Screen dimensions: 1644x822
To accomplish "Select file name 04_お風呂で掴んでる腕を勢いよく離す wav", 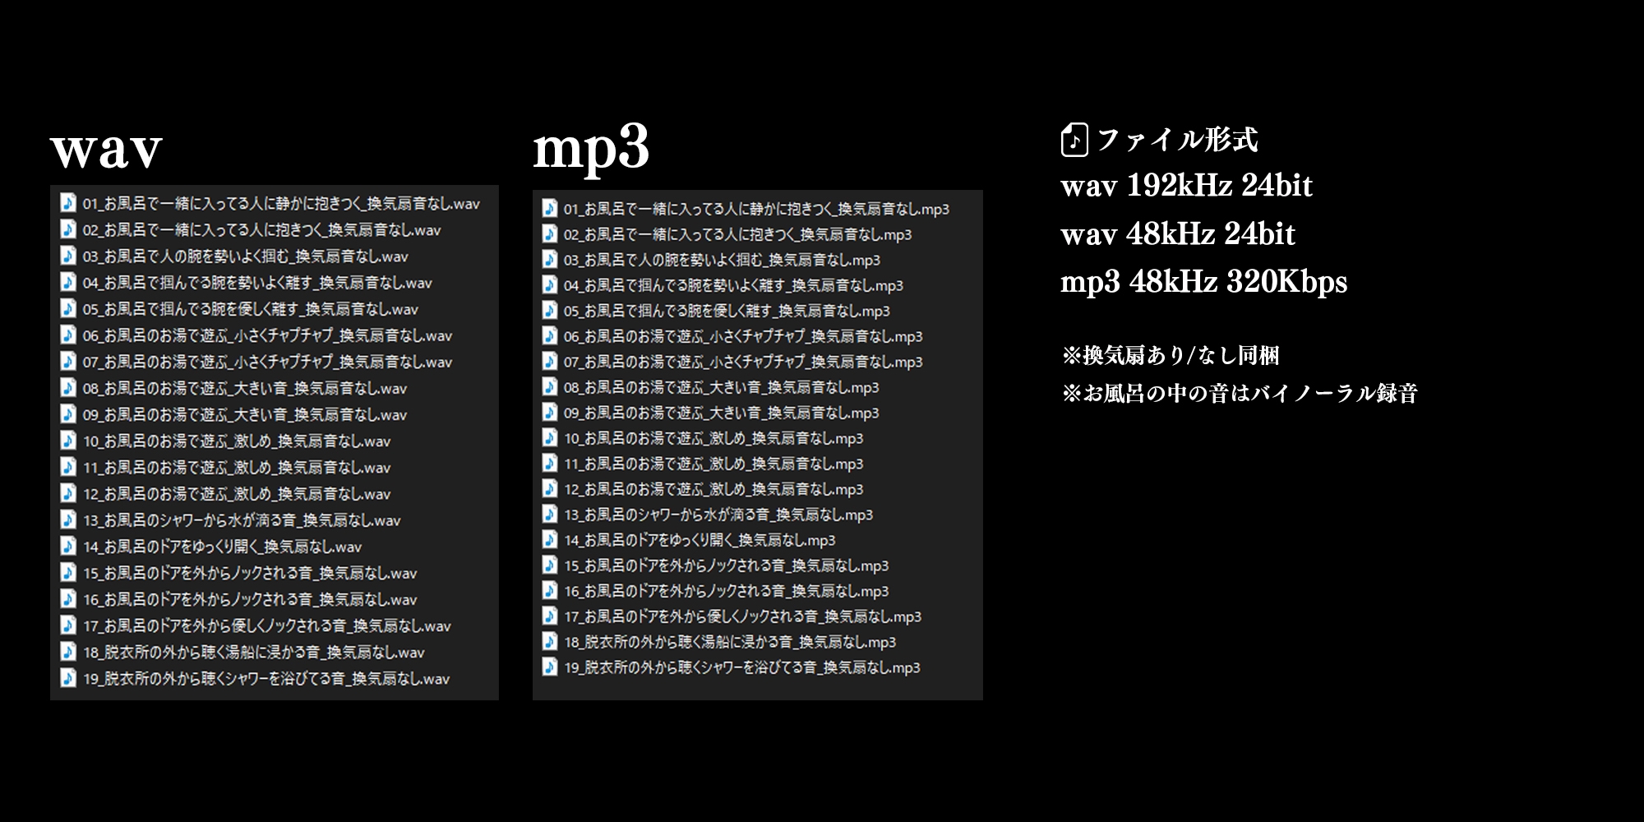I will click(x=257, y=283).
